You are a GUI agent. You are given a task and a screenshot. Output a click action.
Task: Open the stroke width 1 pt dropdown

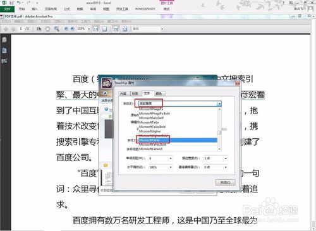tap(226, 158)
